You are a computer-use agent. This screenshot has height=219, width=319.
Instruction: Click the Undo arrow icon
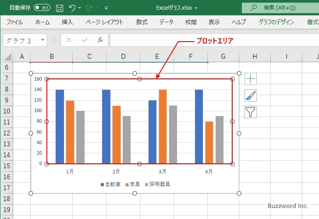(x=72, y=8)
